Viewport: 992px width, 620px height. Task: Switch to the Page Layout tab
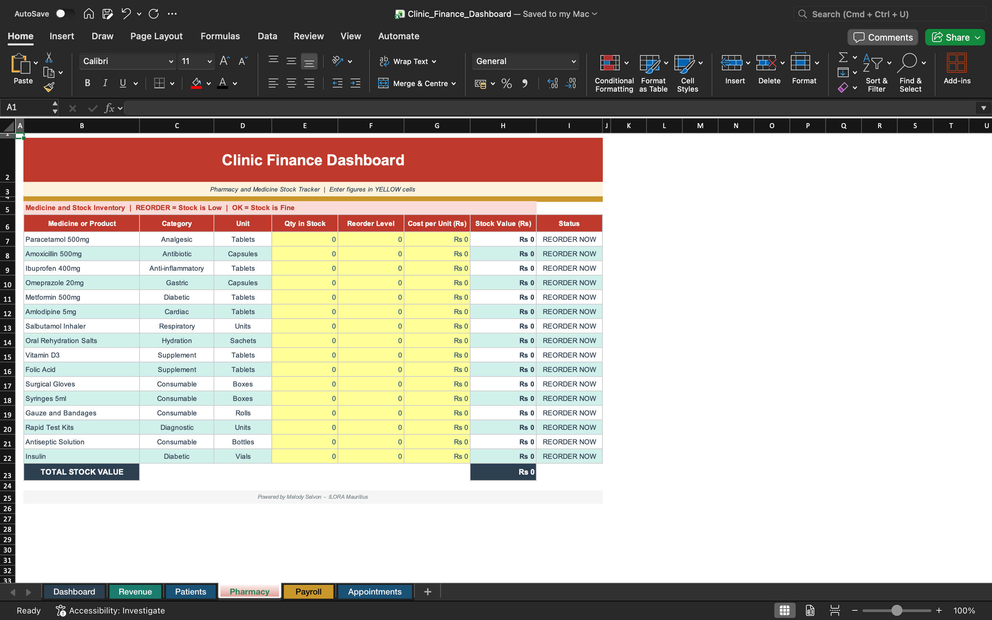[x=156, y=36]
